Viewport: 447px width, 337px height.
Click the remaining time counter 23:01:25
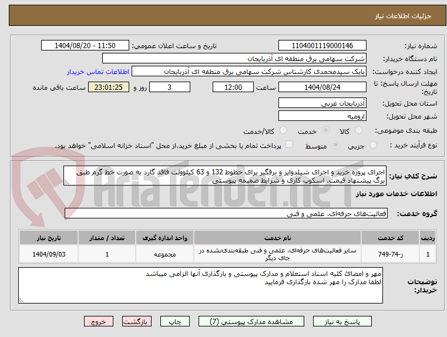108,87
